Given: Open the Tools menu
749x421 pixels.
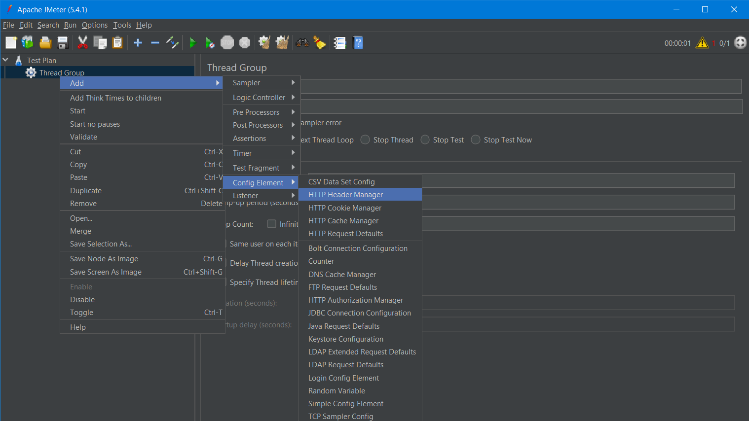Looking at the screenshot, I should (x=122, y=25).
